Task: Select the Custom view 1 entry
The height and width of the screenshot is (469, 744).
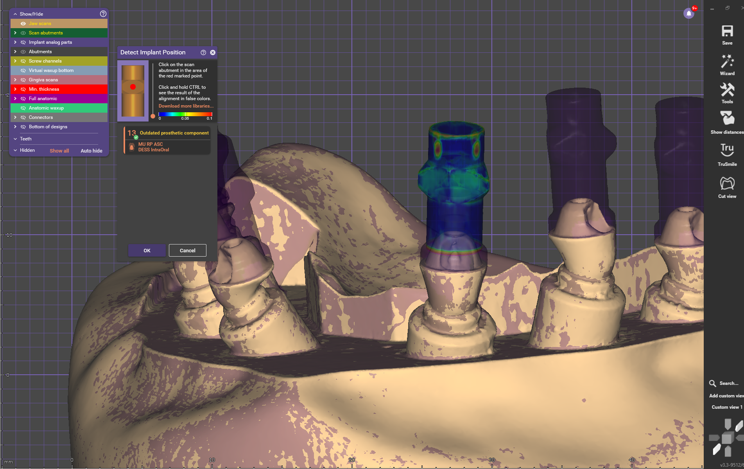Action: [x=727, y=407]
